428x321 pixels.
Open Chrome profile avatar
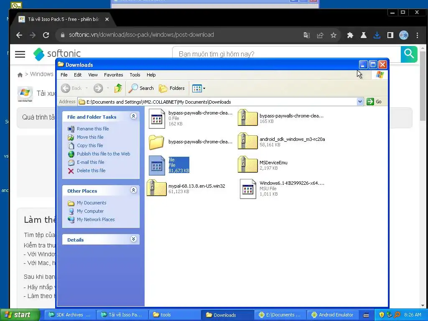[x=404, y=35]
